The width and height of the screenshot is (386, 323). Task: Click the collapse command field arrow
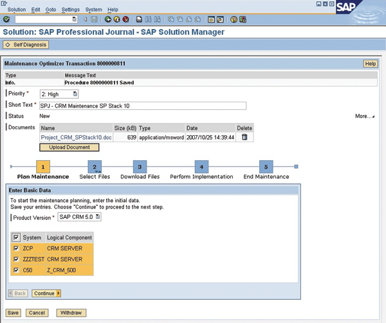coord(85,19)
